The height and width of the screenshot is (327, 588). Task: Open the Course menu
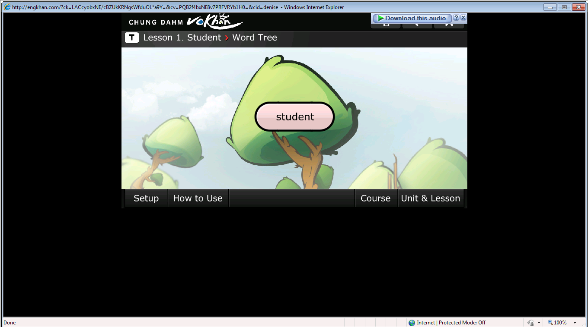(x=376, y=198)
